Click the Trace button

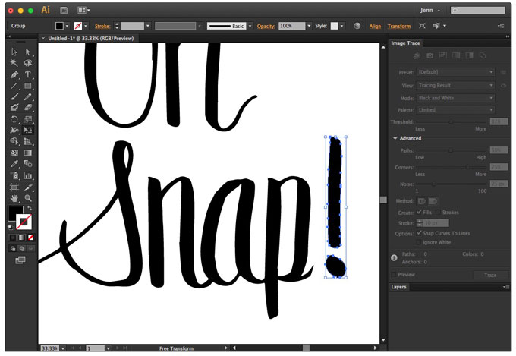[x=490, y=275]
